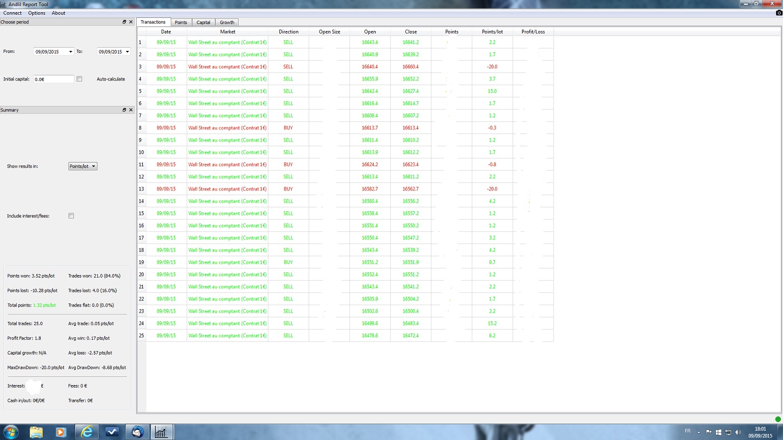This screenshot has height=440, width=783.
Task: Float the Choose period panel
Action: (124, 22)
